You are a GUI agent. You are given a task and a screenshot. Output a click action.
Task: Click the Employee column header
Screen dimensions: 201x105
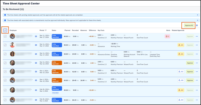(13, 30)
